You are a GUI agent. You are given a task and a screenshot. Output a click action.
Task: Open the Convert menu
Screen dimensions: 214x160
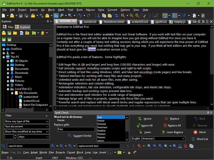point(112,10)
